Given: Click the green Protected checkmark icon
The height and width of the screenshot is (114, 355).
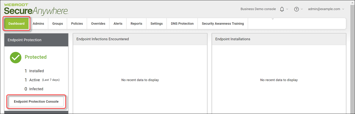Looking at the screenshot, I should pos(16,58).
